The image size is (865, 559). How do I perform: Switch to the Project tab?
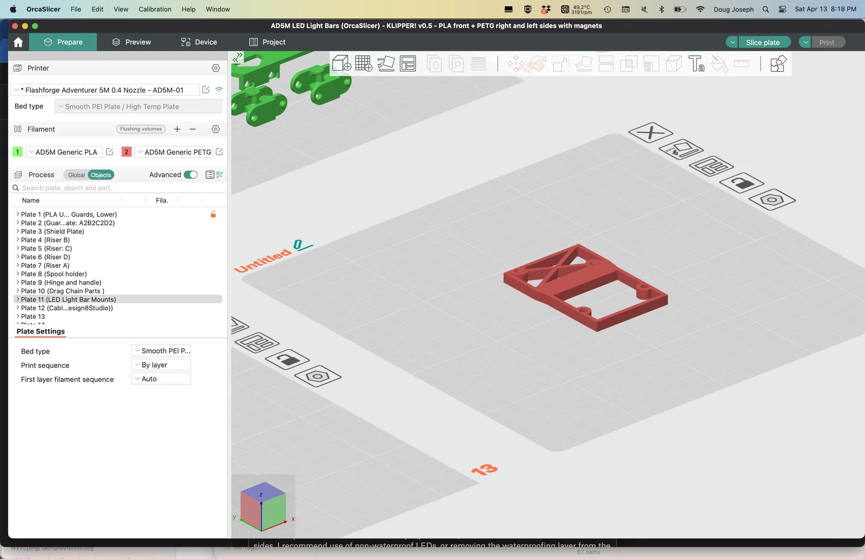tap(267, 42)
